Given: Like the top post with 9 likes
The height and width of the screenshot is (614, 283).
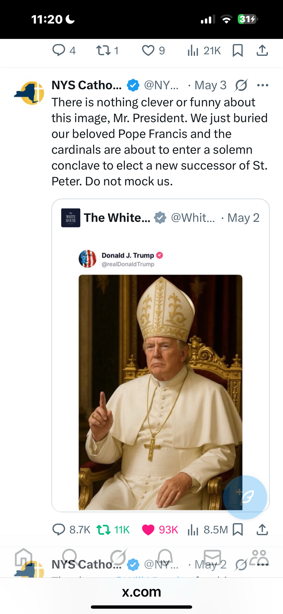Looking at the screenshot, I should point(148,50).
